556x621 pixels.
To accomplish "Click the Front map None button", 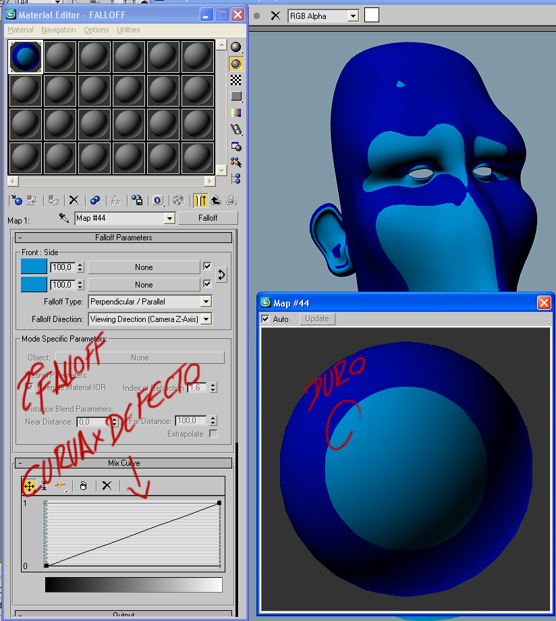I will click(144, 267).
